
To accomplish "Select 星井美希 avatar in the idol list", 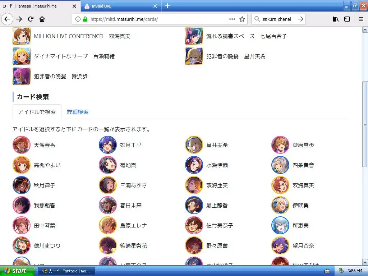I will click(194, 145).
